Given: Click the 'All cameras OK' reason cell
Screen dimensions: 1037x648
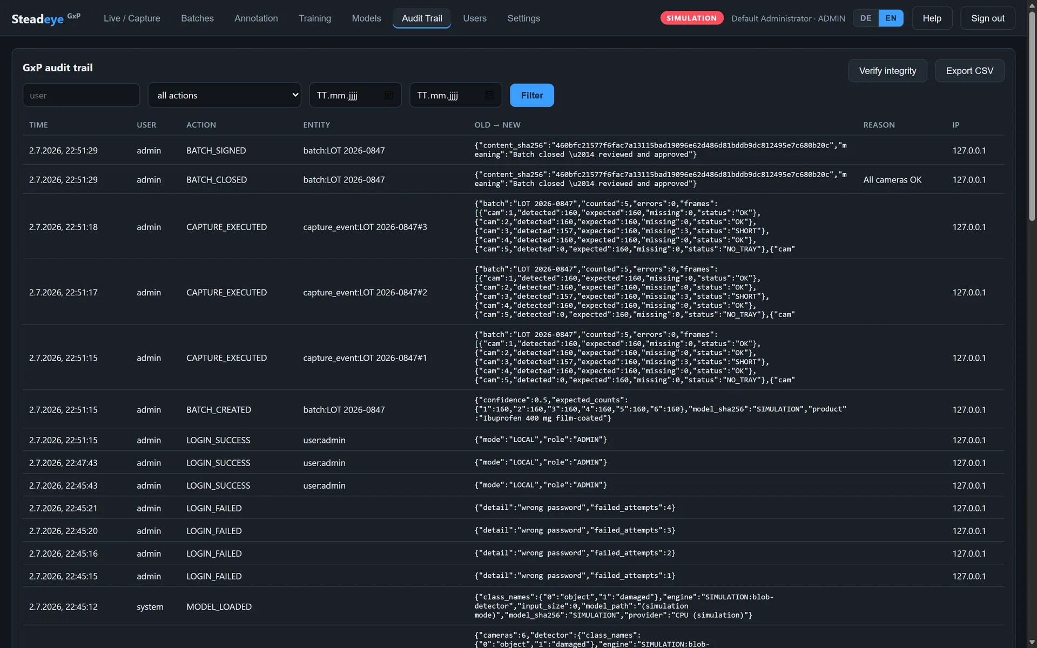Looking at the screenshot, I should (x=892, y=180).
